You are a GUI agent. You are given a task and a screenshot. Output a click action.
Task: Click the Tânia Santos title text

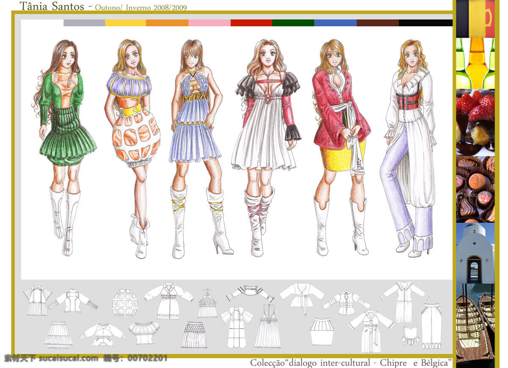coord(52,6)
